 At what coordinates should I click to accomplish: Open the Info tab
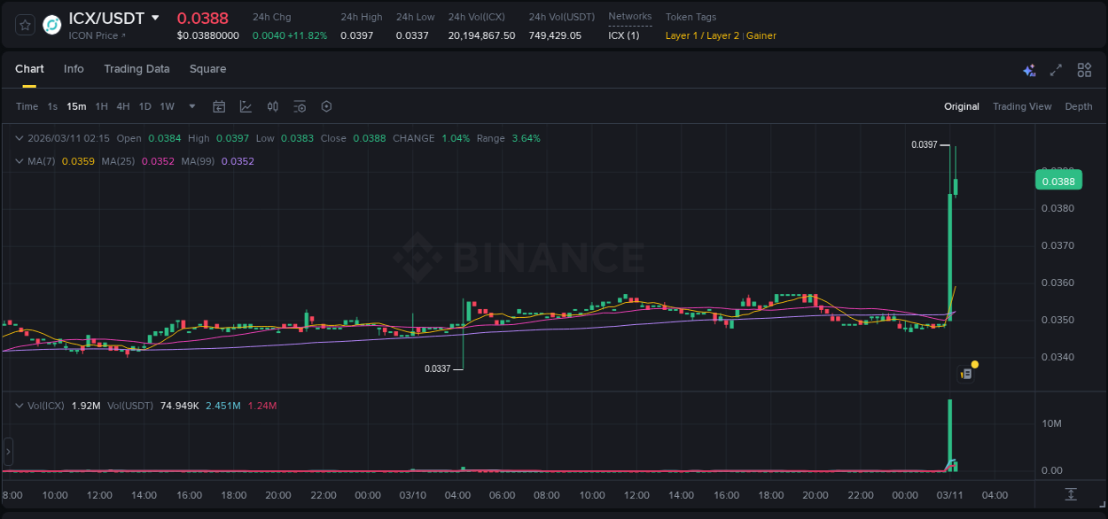[x=74, y=69]
